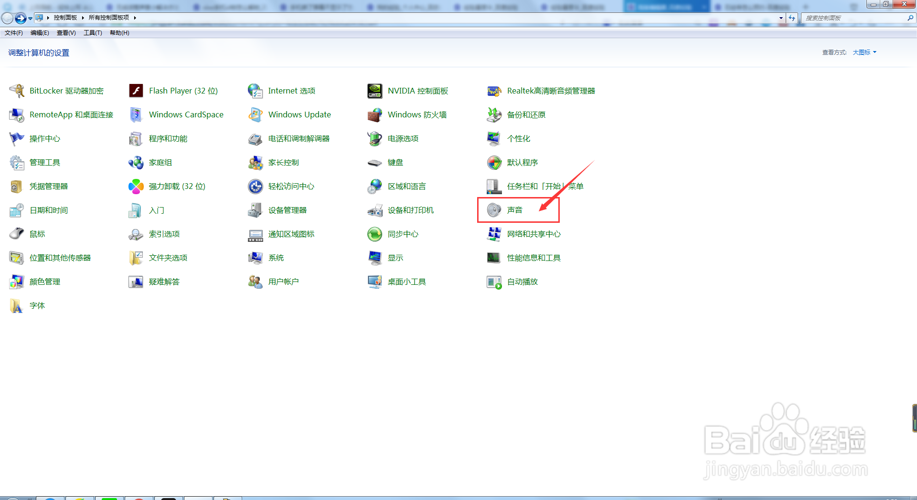Open the 电话和调制解调器 icon
917x500 pixels.
(256, 138)
